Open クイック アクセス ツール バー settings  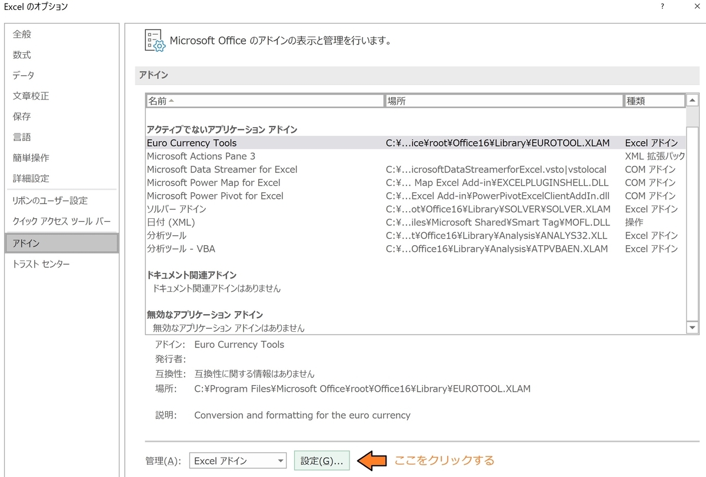62,221
